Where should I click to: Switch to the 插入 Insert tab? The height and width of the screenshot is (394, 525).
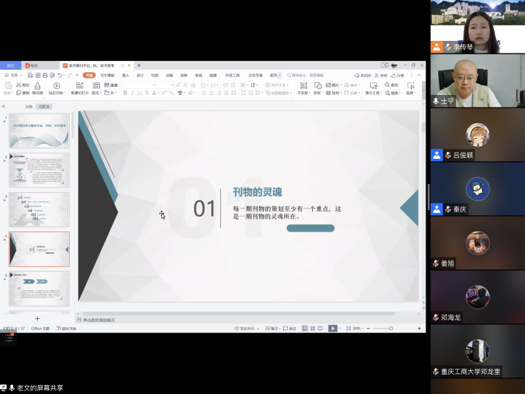[125, 75]
